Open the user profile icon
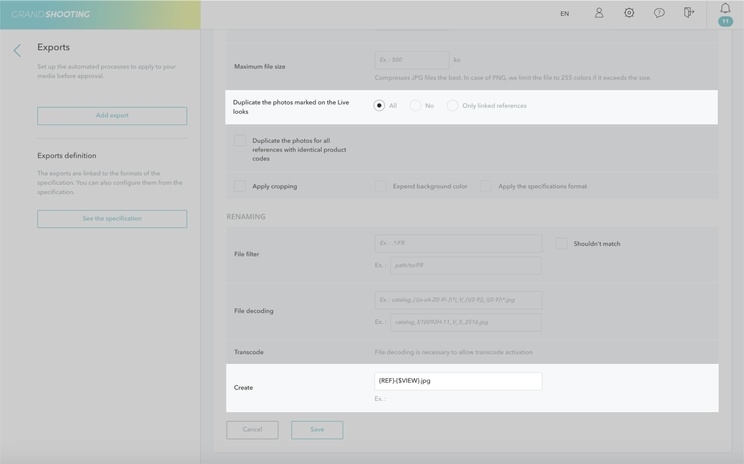744x464 pixels. 599,13
